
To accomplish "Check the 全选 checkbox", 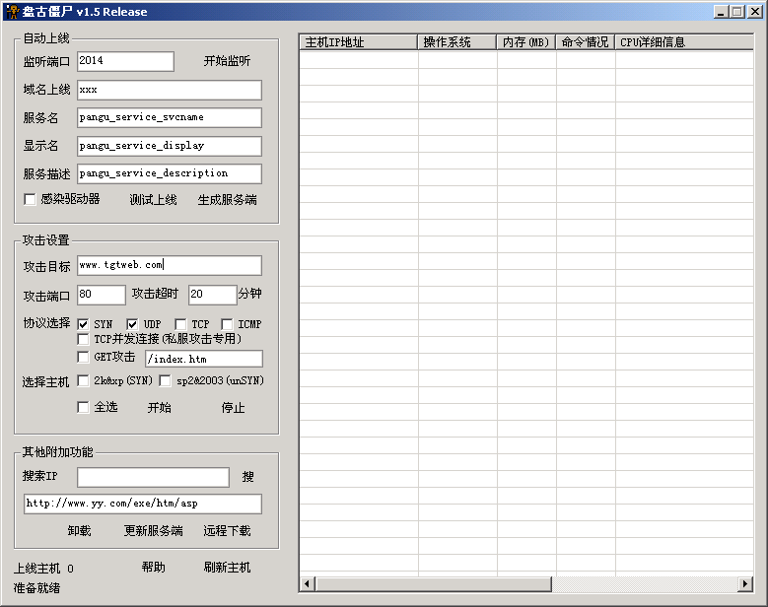I will (x=84, y=407).
